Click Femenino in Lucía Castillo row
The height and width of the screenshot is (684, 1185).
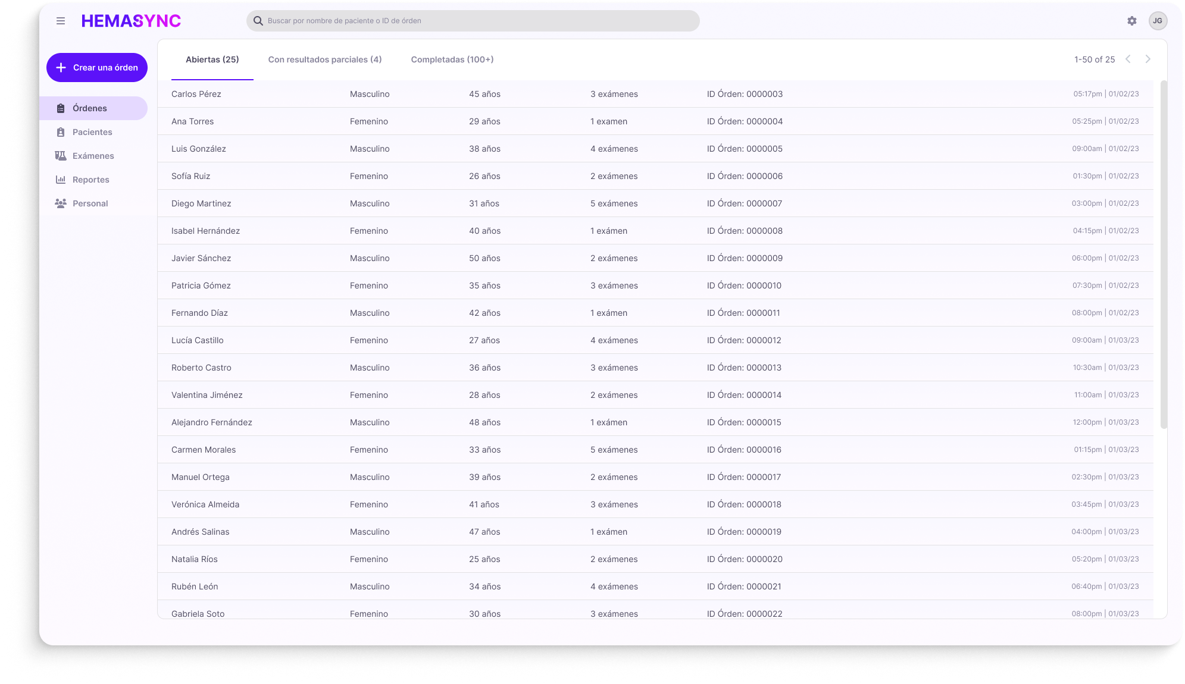click(369, 340)
